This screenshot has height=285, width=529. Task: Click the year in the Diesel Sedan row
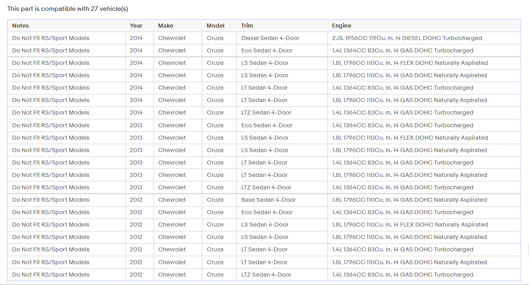[x=136, y=38]
